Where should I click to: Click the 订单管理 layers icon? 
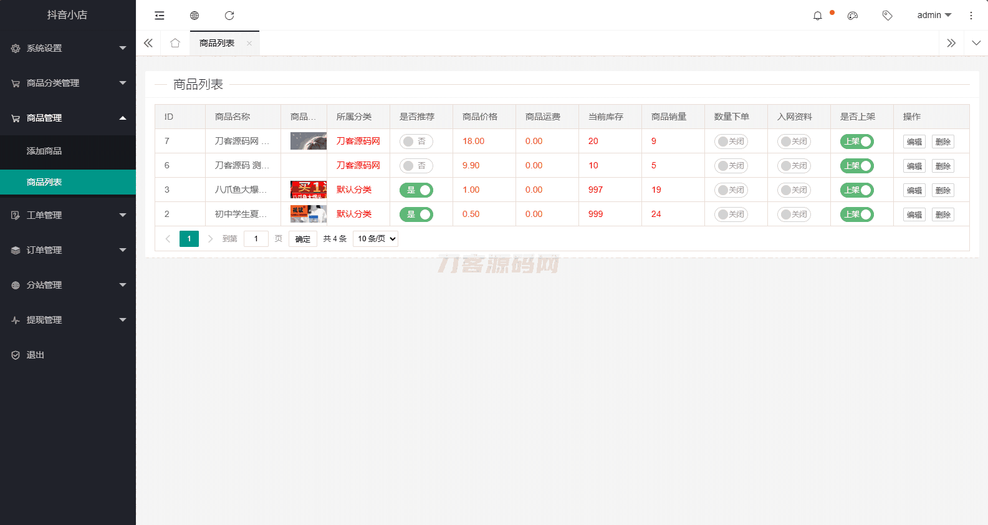(16, 250)
